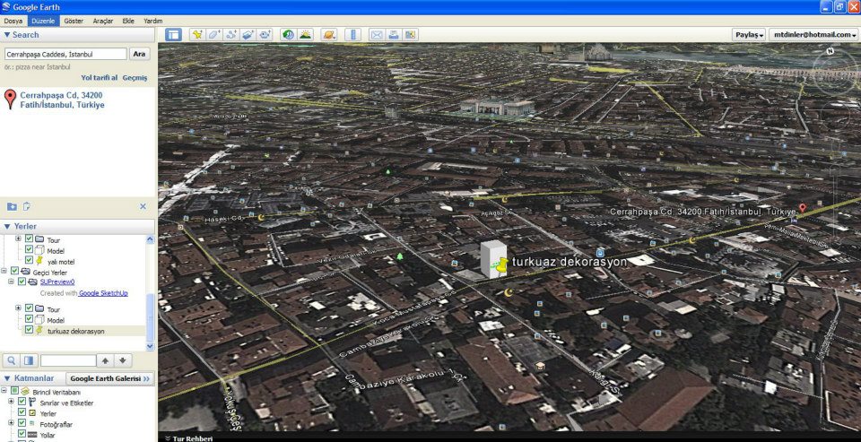Click the compass north N indicator

click(830, 51)
